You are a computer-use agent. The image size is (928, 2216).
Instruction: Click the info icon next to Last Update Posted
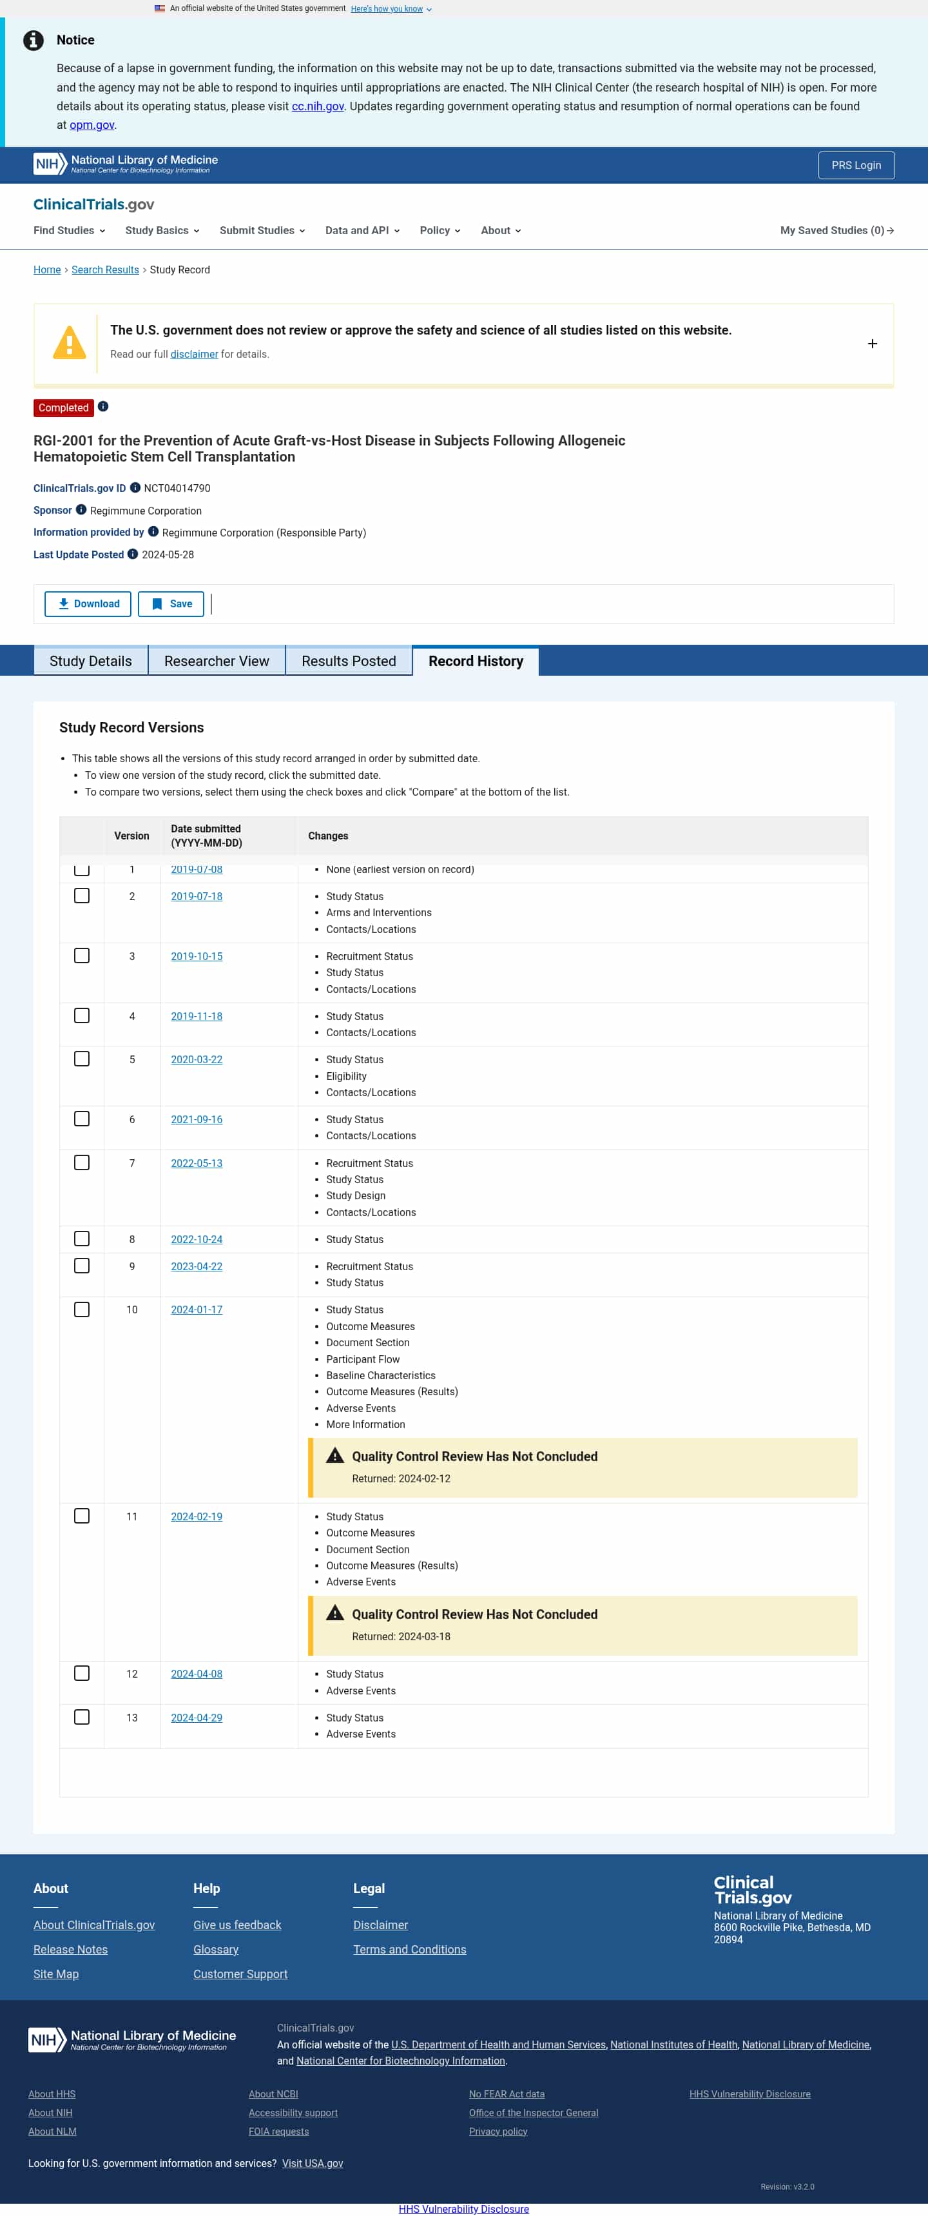133,555
